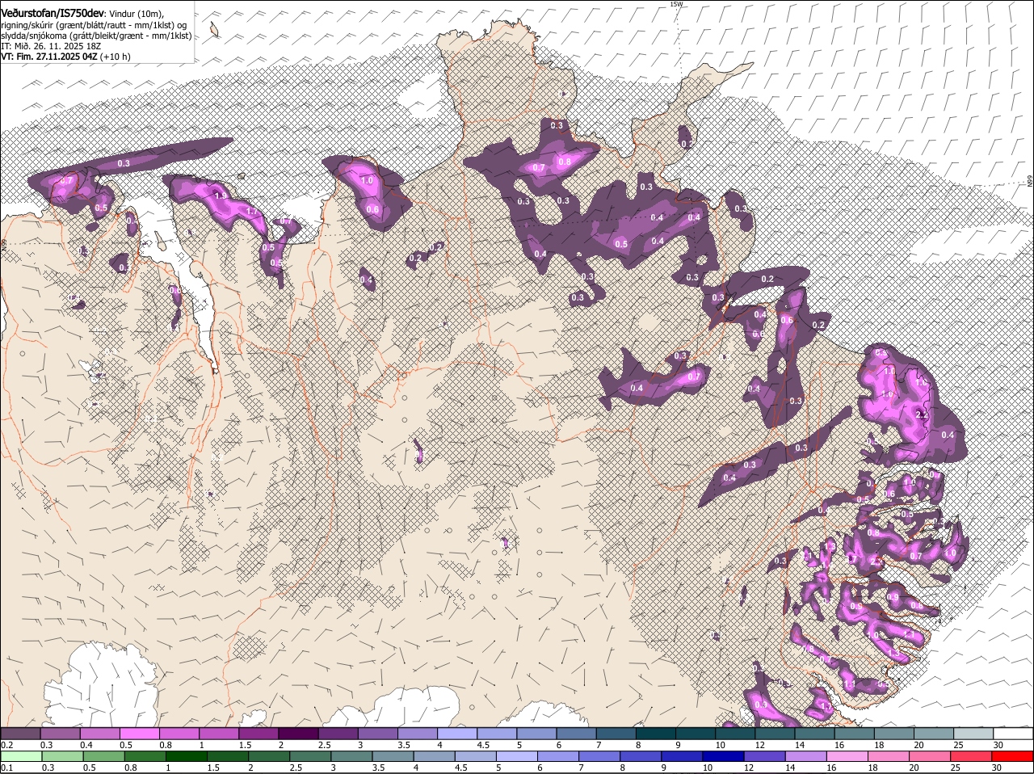Click lavender lower swatch between 14 and 16
Viewport: 1034px width, 774px height.
(805, 756)
